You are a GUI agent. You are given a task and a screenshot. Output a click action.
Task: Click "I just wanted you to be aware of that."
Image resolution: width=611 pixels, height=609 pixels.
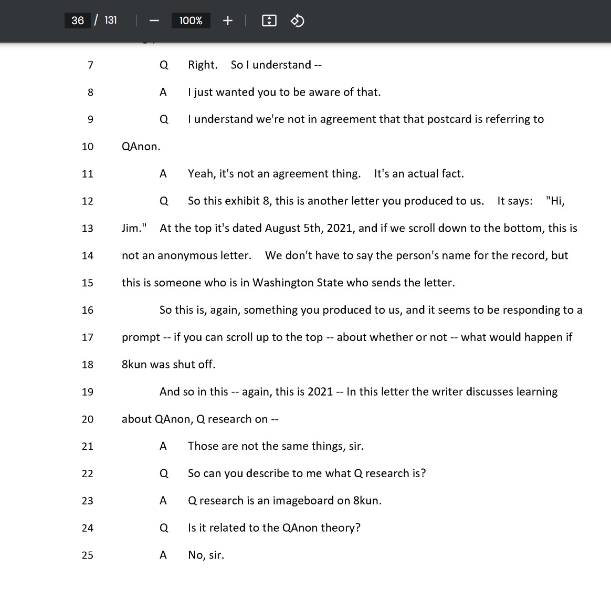285,92
